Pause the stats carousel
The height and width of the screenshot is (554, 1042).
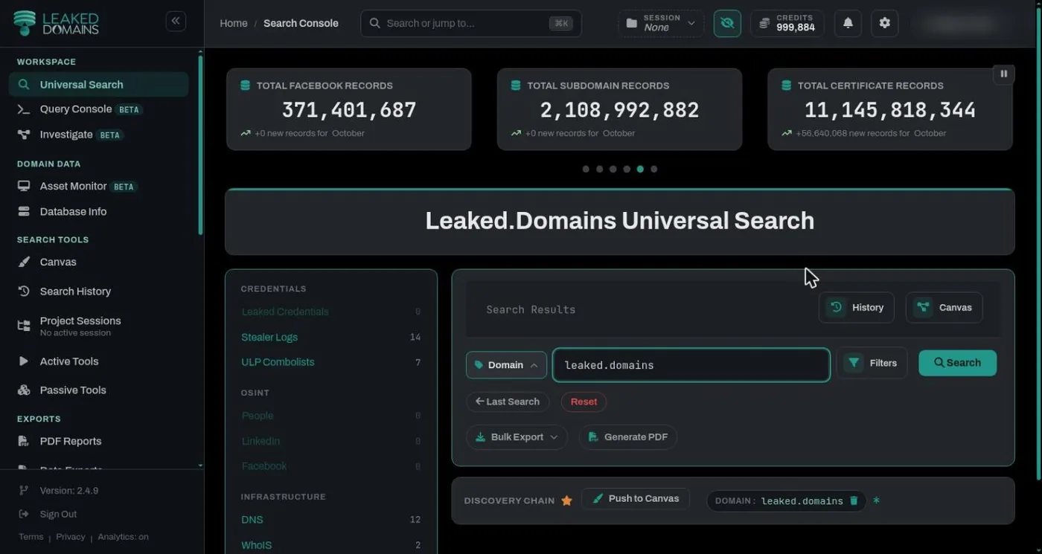tap(1003, 74)
